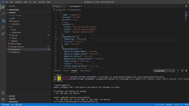The width and height of the screenshot is (189, 106).
Task: Click the Explorer more actions ellipsis
Action: pyautogui.click(x=48, y=6)
